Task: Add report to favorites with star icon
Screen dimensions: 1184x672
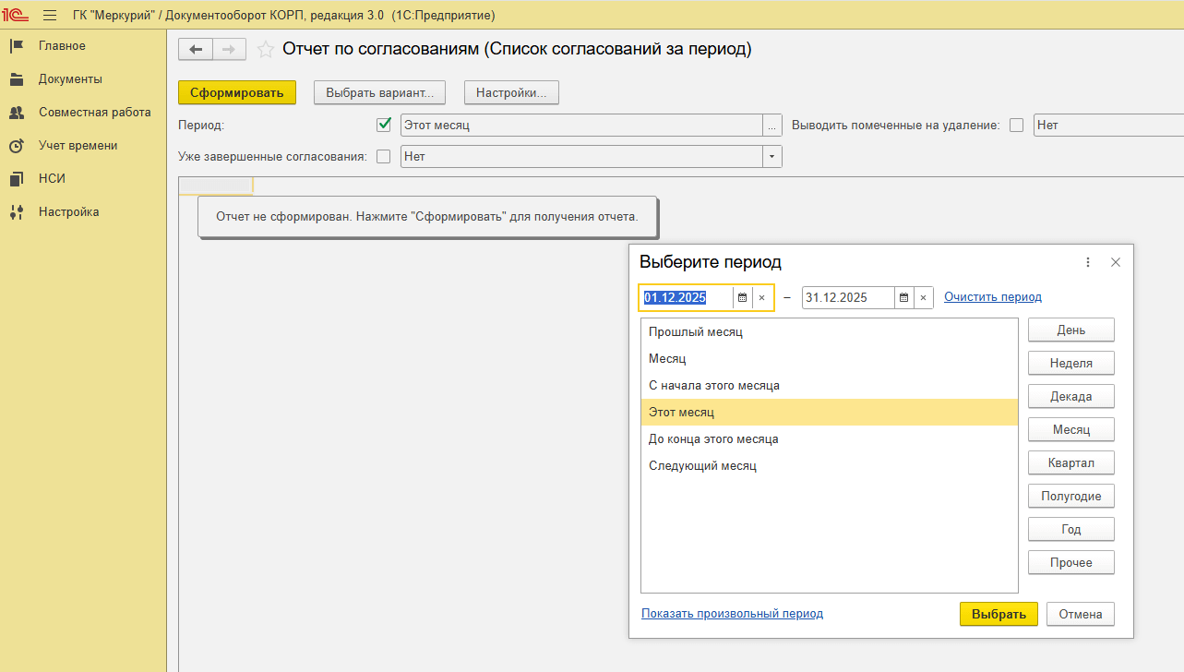Action: 266,50
